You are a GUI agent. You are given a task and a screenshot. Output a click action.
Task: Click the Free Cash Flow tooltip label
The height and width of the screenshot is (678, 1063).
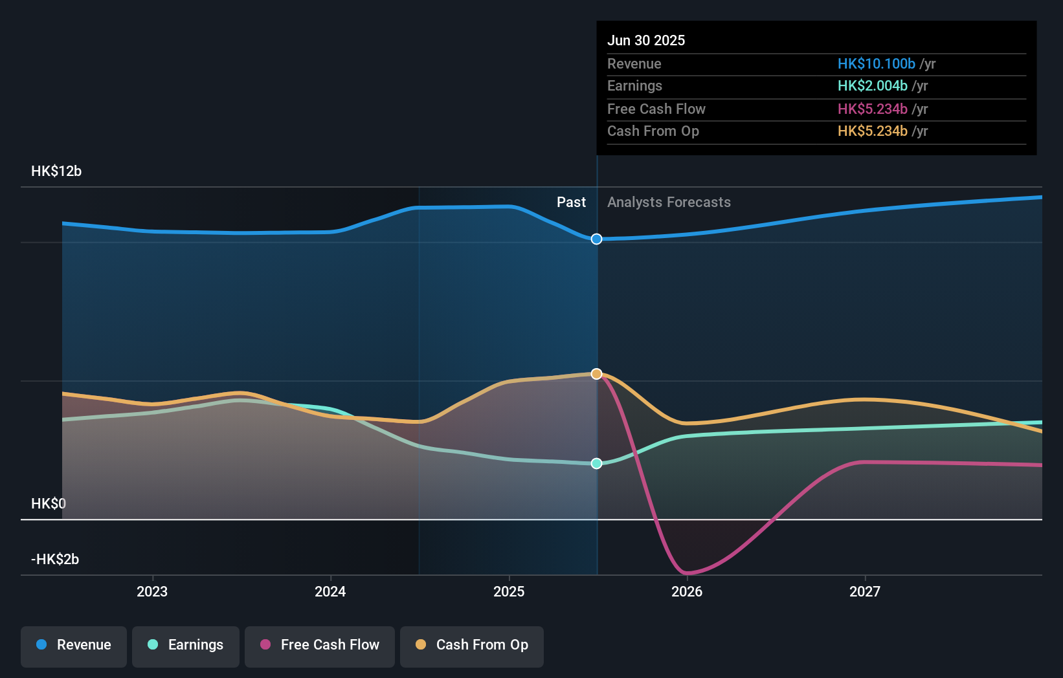coord(656,109)
